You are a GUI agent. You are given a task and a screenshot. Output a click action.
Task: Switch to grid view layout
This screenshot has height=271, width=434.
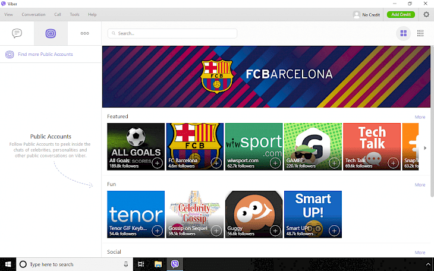(x=404, y=33)
